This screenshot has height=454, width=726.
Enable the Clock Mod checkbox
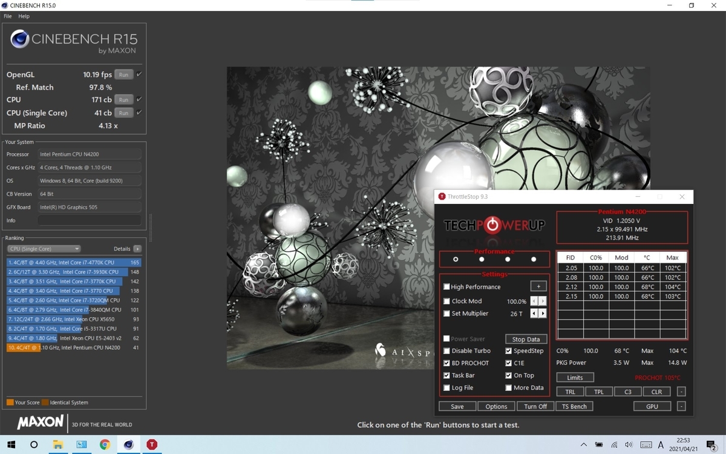click(x=446, y=301)
